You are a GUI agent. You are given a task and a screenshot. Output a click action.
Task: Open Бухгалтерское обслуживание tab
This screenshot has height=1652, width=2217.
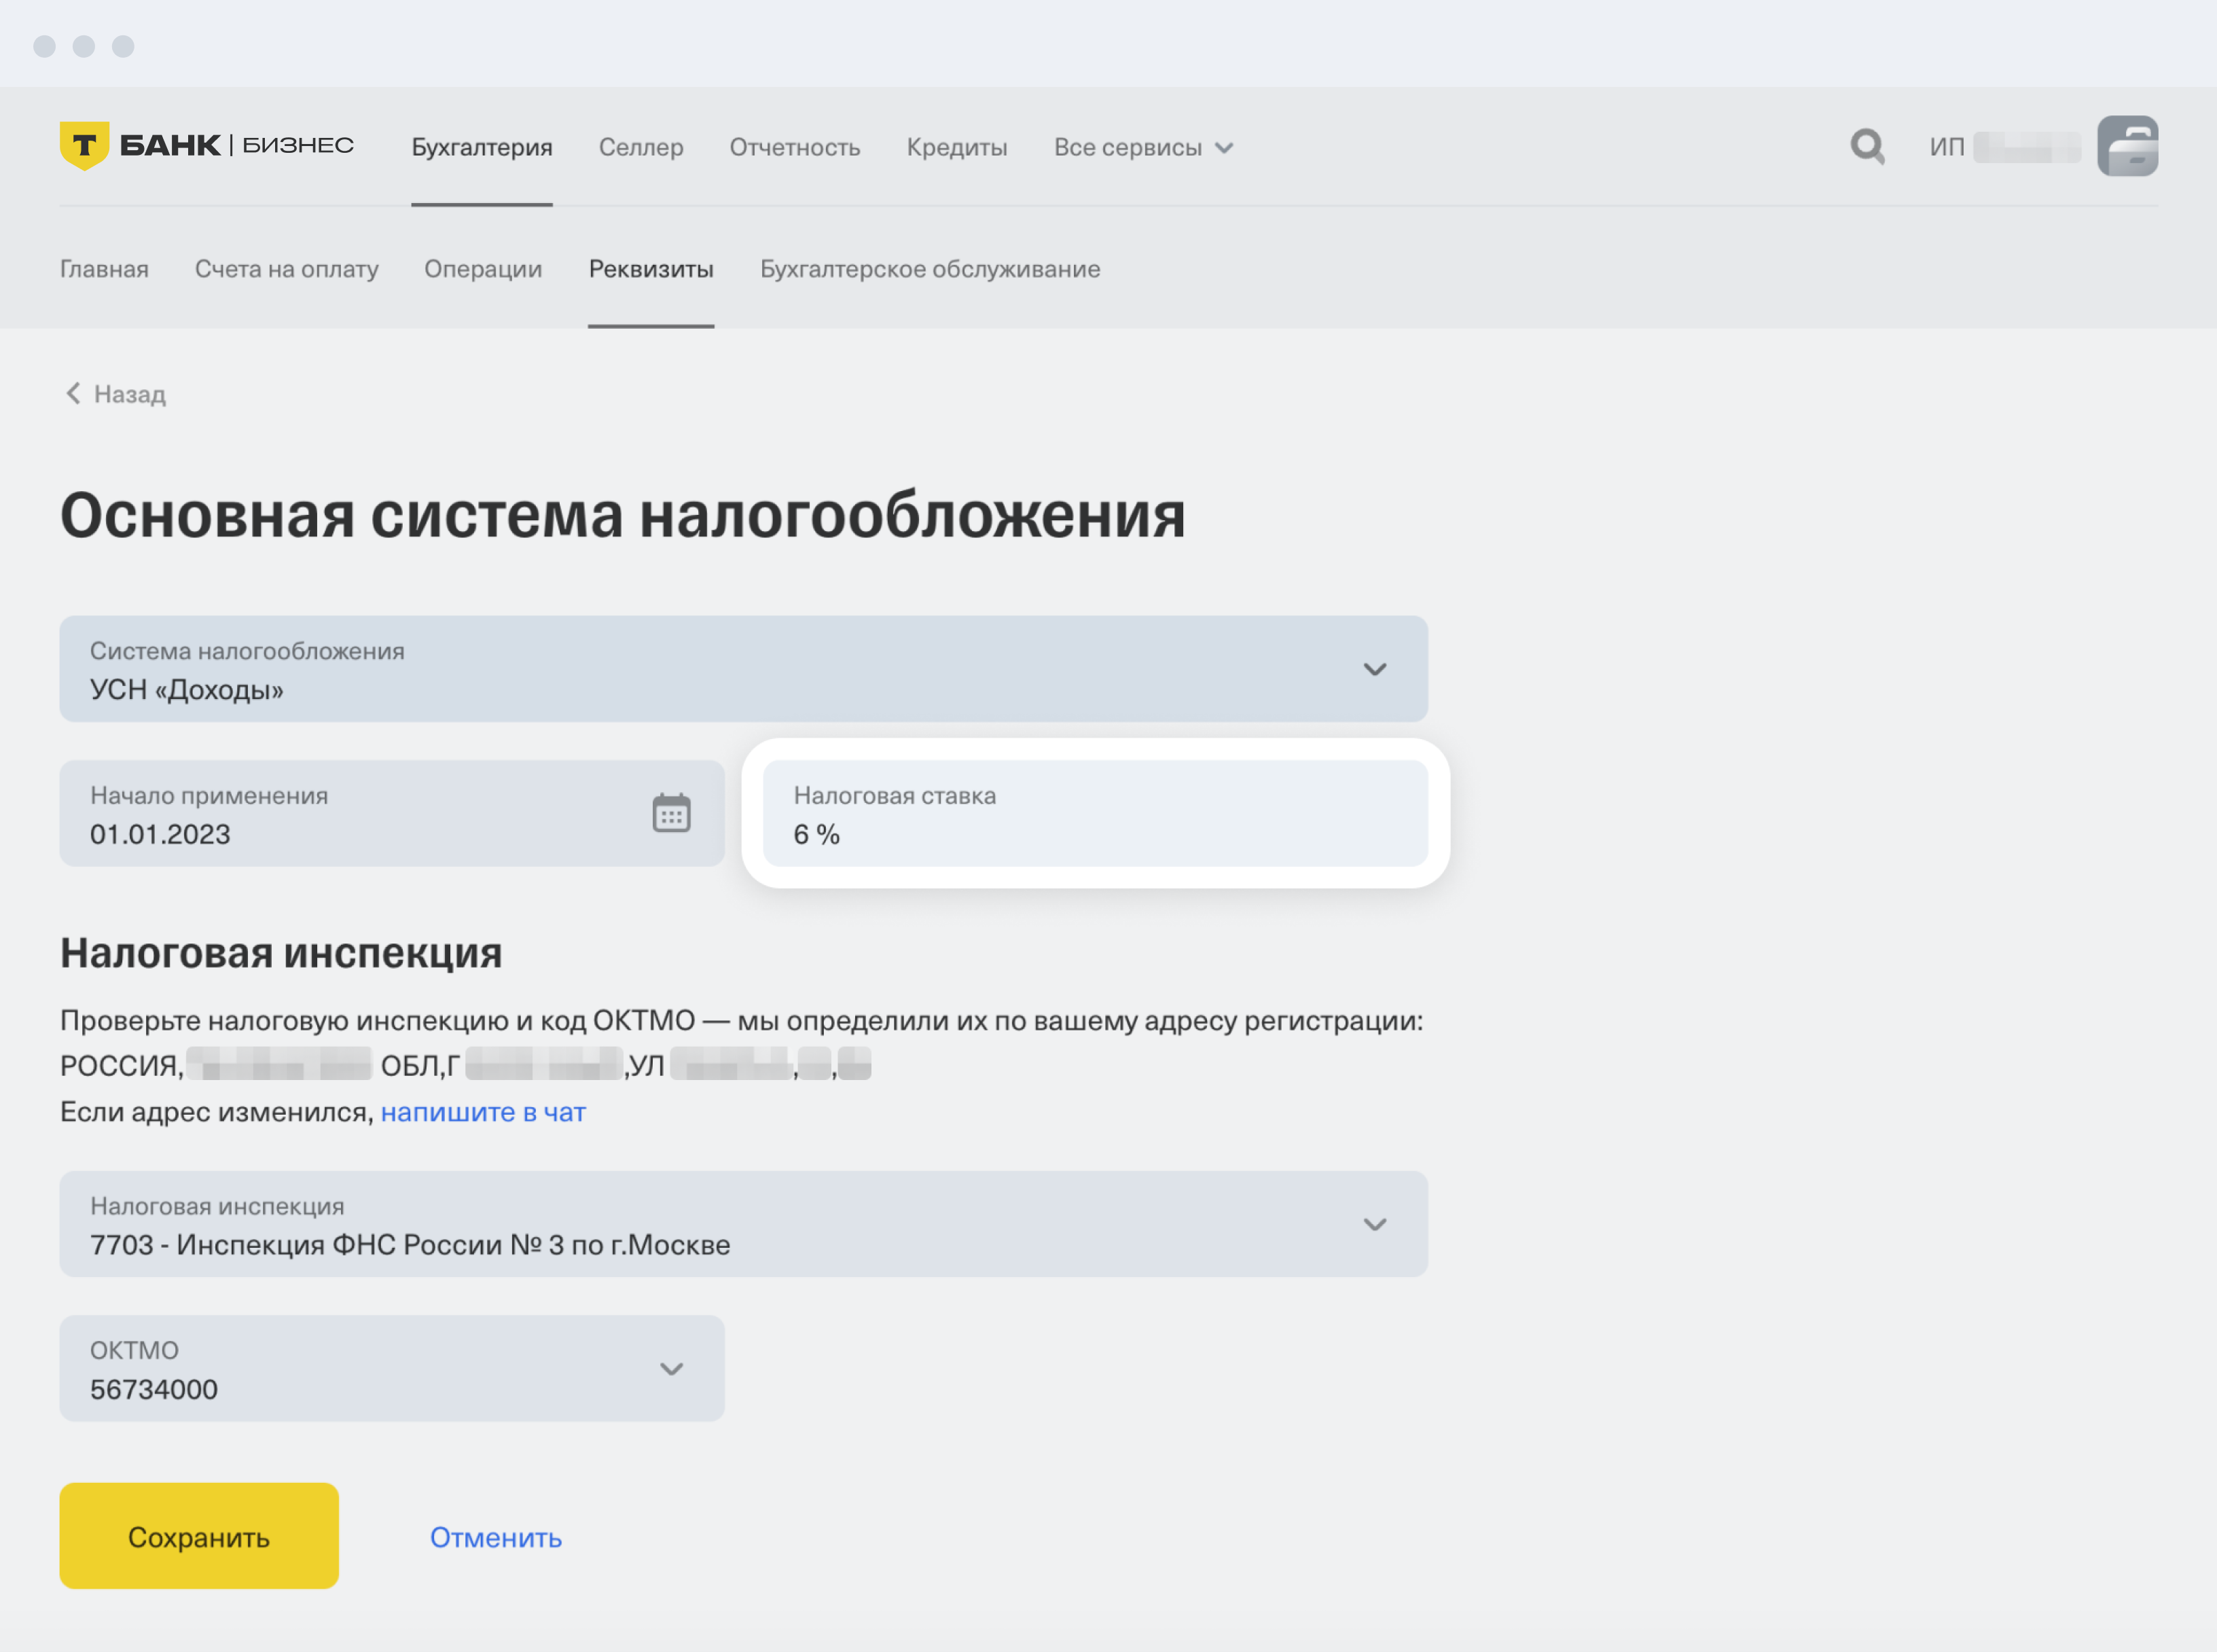tap(930, 269)
